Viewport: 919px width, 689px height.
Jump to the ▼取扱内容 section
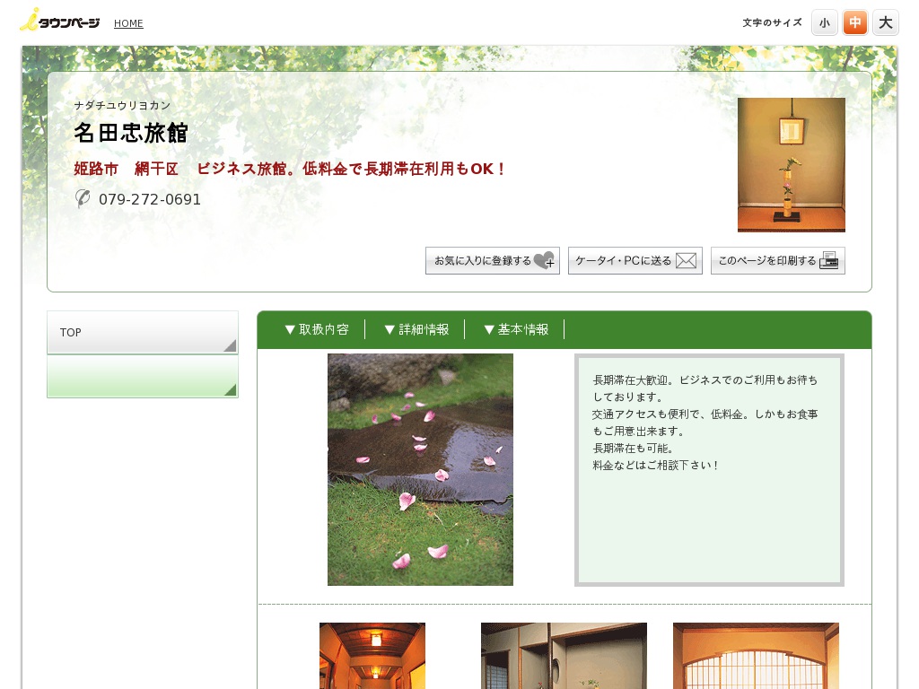click(x=317, y=329)
